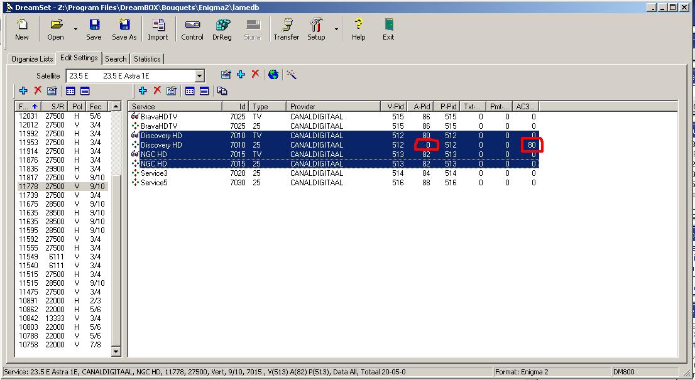Sort services by the Service column header
The height and width of the screenshot is (380, 695).
(x=175, y=106)
